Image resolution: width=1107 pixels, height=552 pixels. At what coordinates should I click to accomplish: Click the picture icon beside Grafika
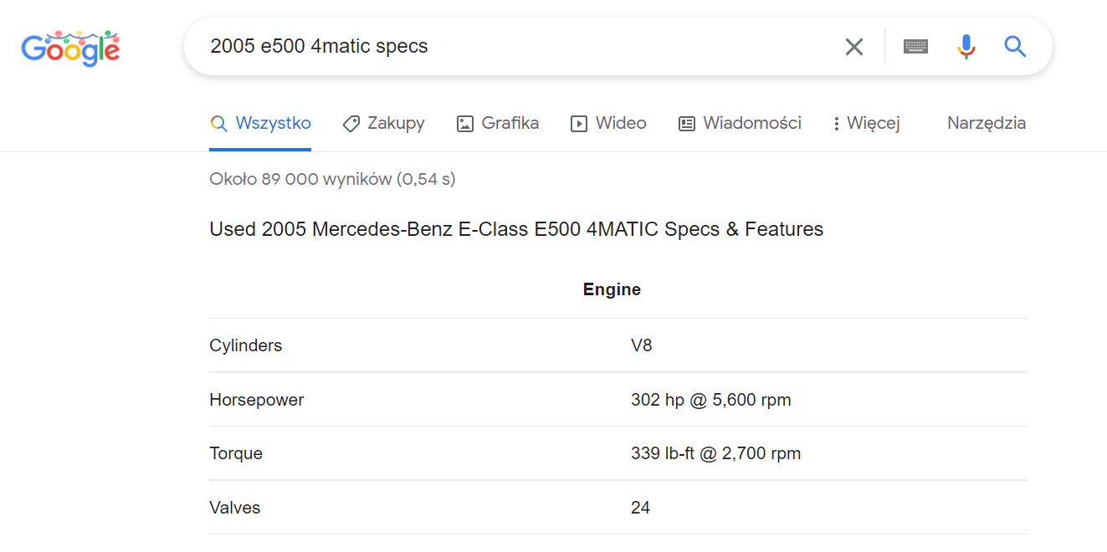(465, 124)
